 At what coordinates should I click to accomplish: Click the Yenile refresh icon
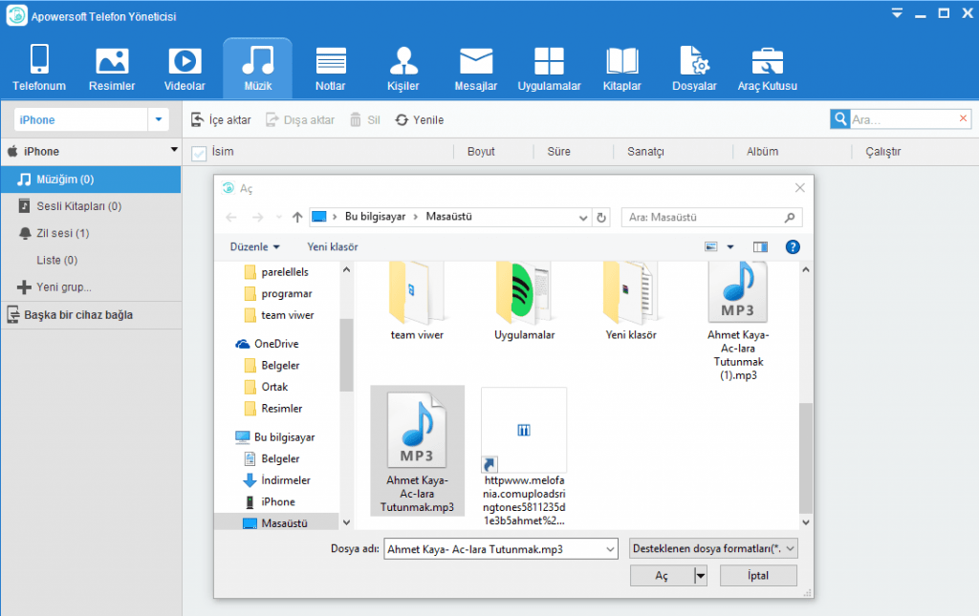(402, 120)
